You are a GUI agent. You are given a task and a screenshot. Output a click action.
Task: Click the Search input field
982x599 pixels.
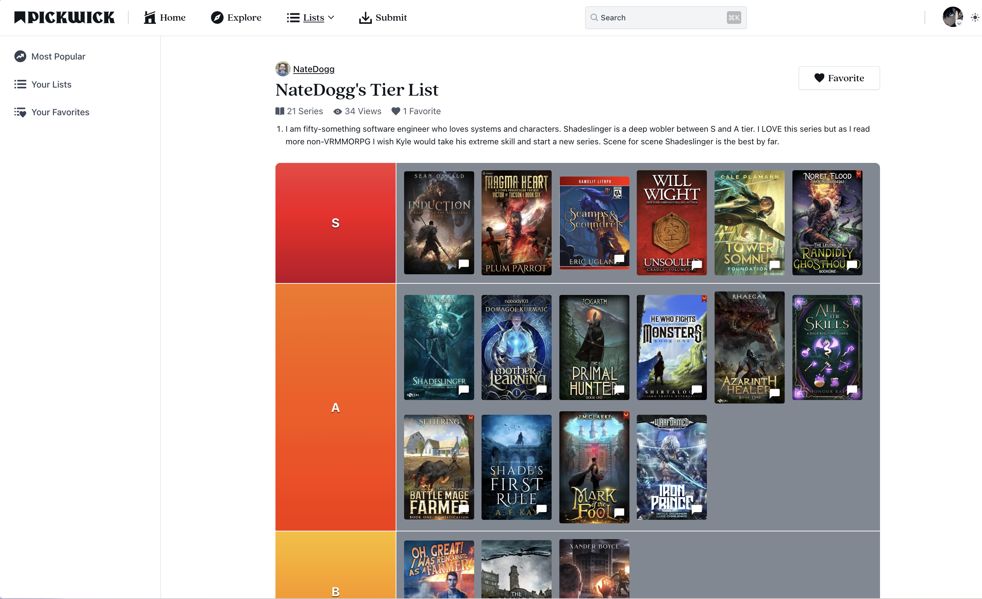tap(666, 18)
